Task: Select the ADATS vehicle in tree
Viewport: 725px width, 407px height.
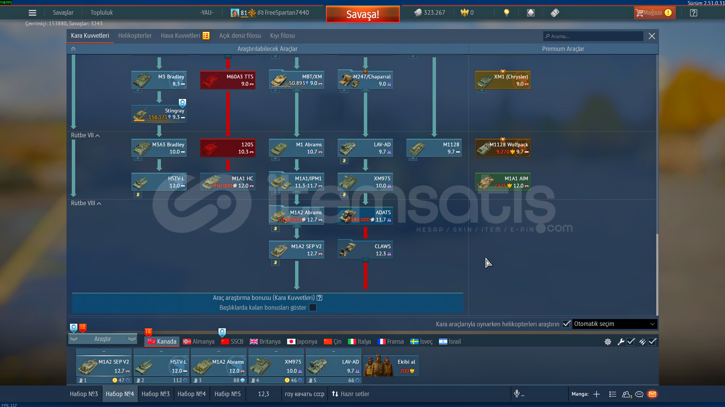Action: tap(365, 216)
